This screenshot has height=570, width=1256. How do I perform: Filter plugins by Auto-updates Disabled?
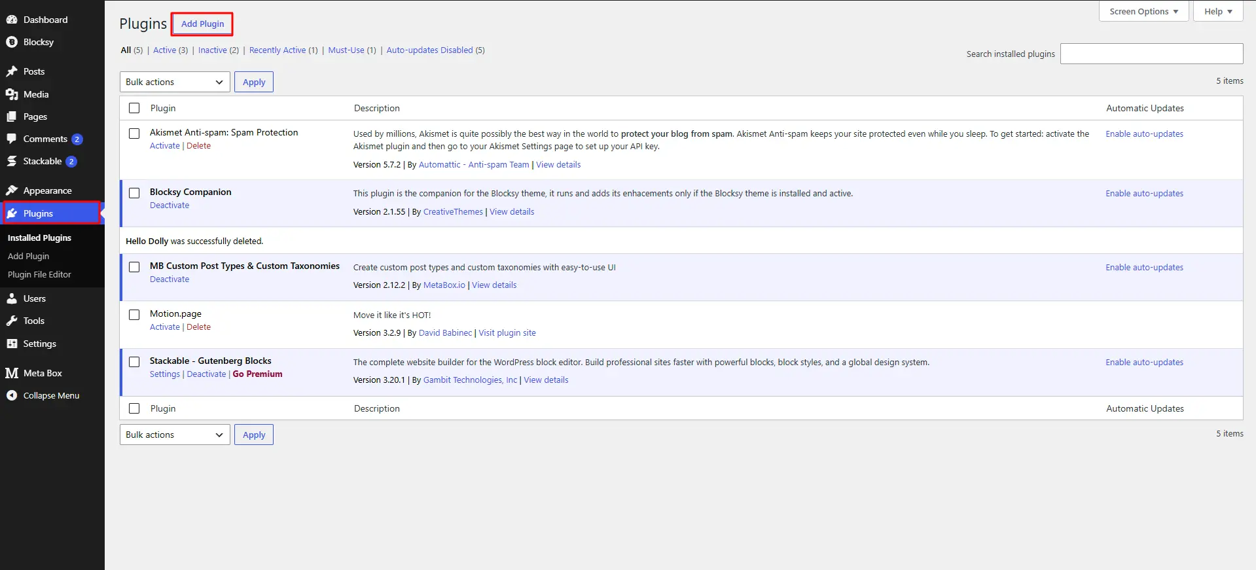(429, 50)
